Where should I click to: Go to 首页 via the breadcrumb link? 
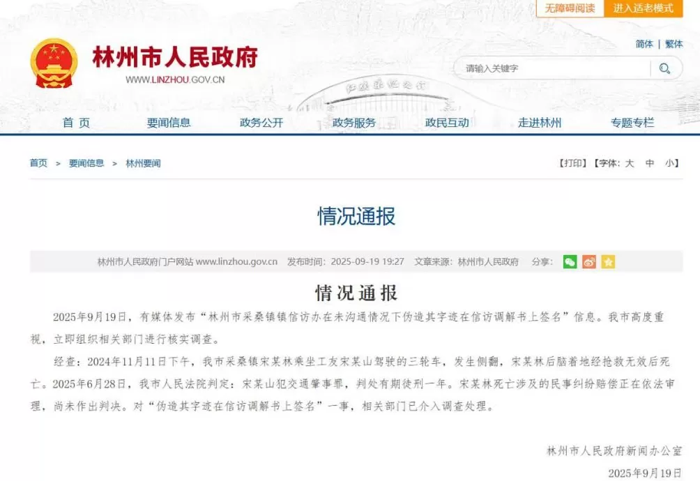point(38,163)
